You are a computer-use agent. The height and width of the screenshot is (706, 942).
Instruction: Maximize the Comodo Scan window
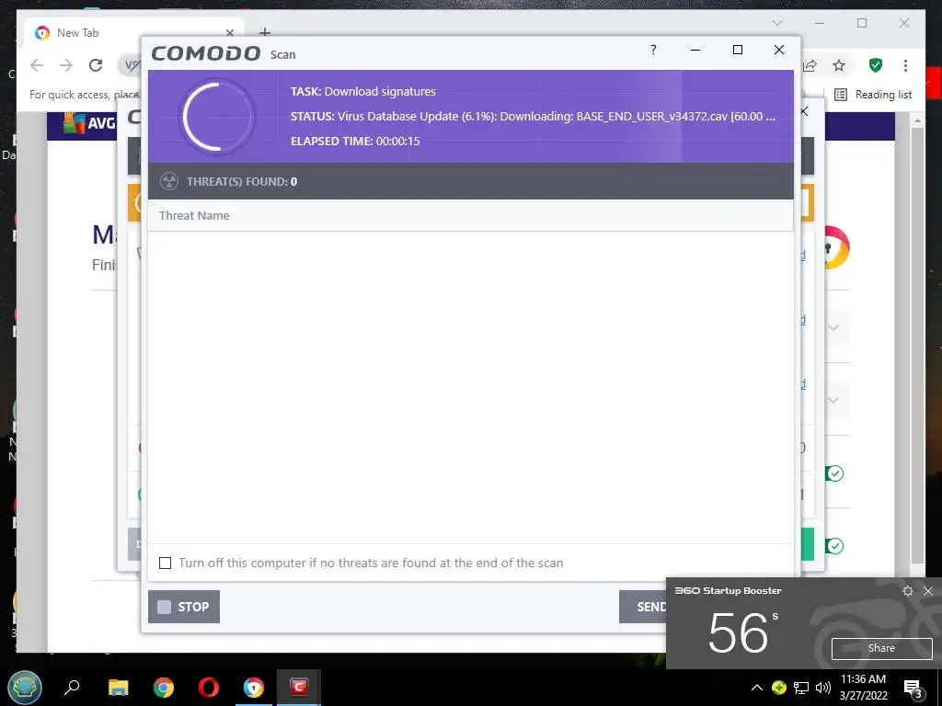pos(738,50)
